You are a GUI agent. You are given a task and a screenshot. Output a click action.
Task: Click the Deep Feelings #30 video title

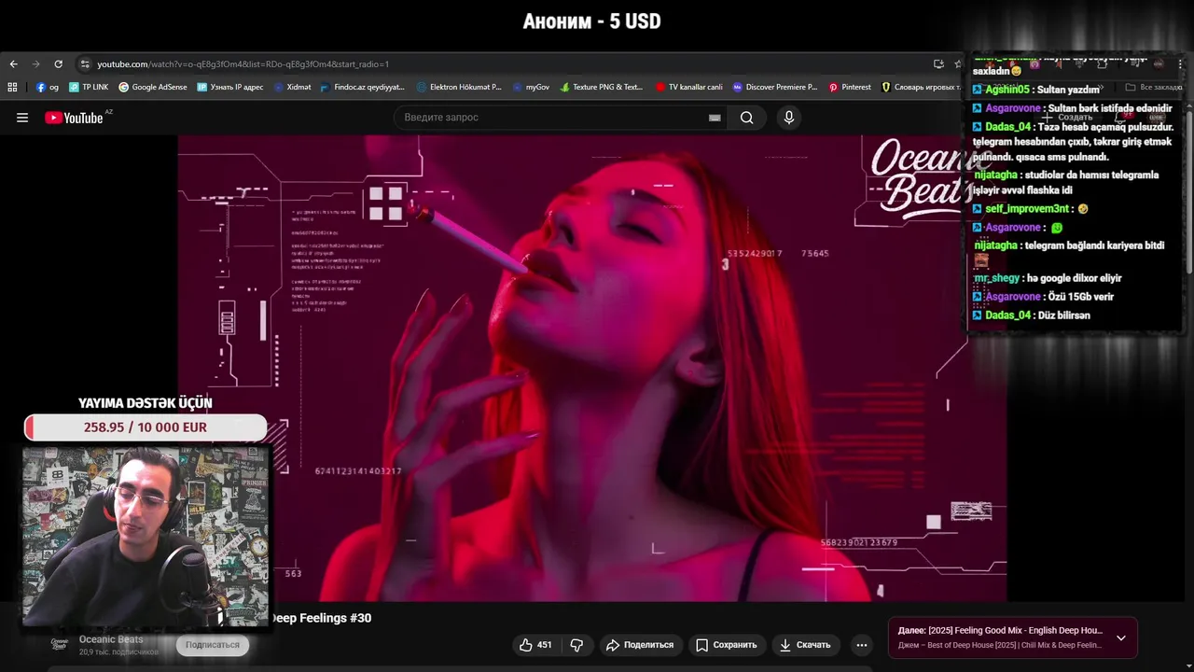[x=321, y=618]
